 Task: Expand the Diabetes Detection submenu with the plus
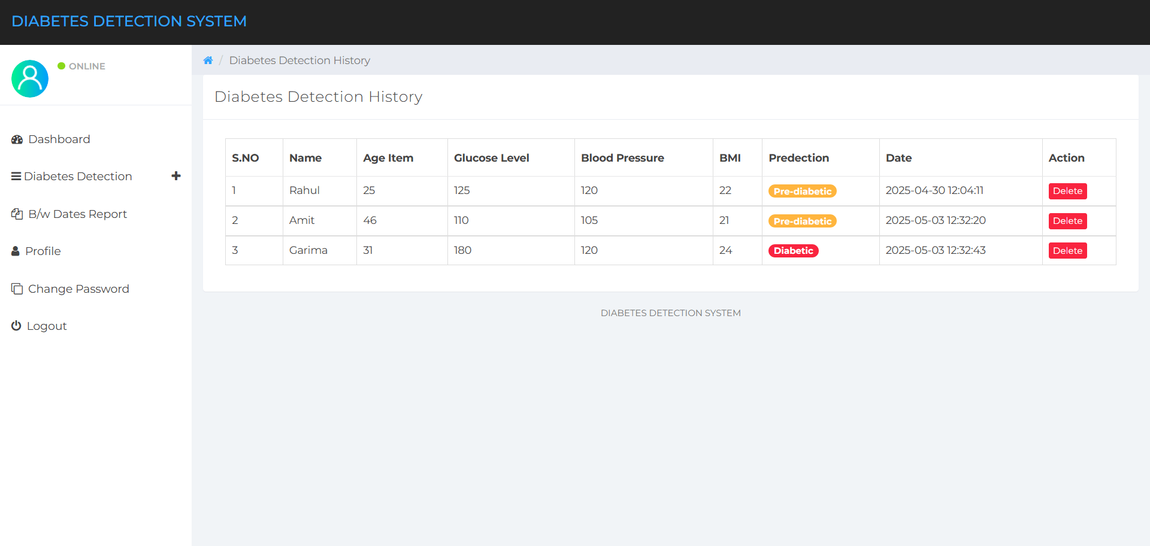pyautogui.click(x=175, y=175)
